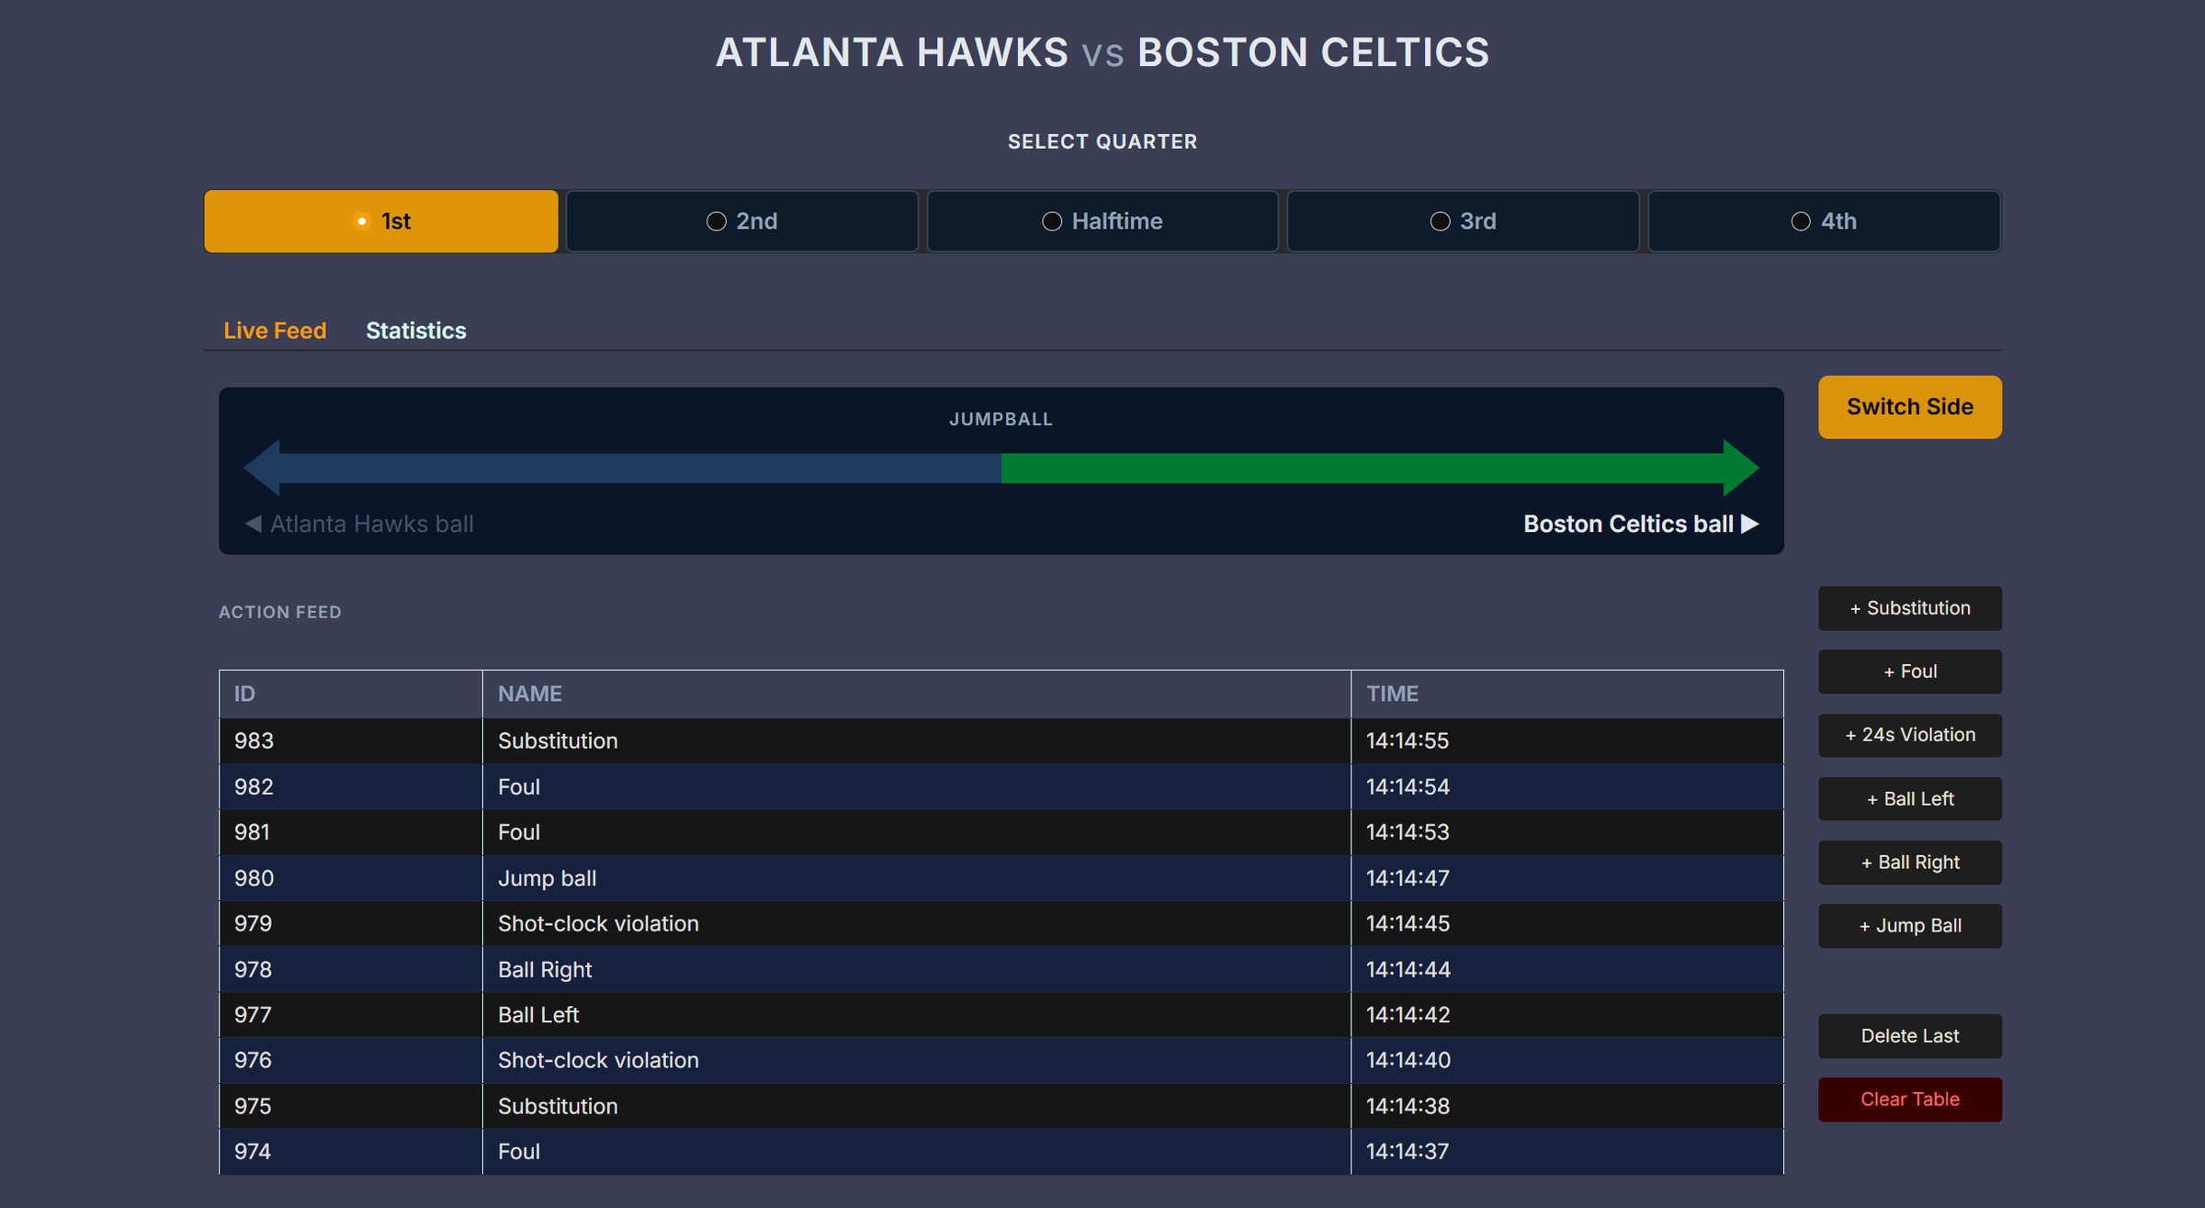
Task: Click the SELECT QUARTER heading
Action: point(1102,141)
